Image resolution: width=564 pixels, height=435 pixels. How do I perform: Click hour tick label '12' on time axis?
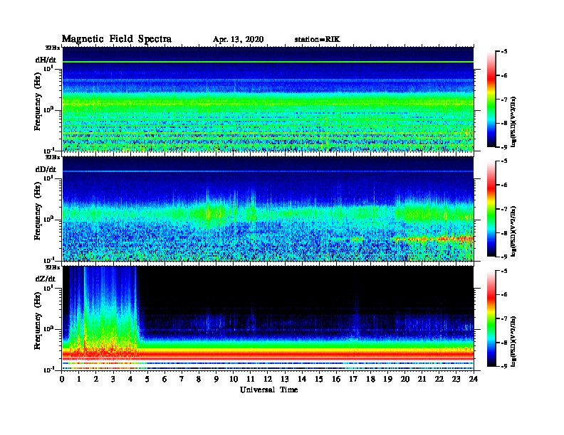point(268,379)
